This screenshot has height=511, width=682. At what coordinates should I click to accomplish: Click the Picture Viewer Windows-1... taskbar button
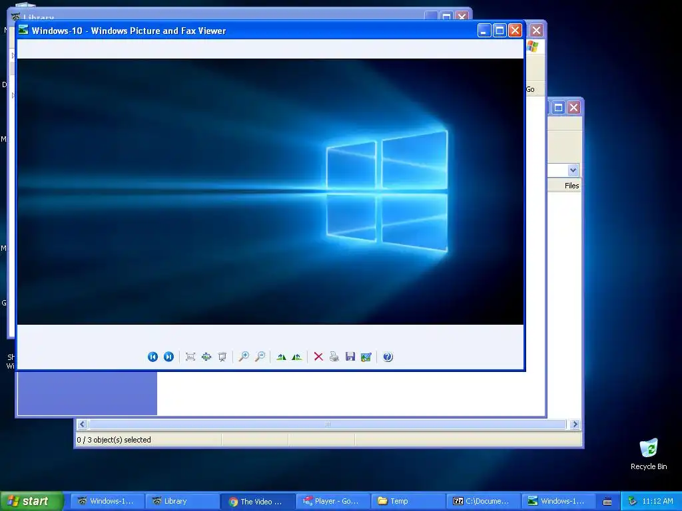(x=559, y=501)
